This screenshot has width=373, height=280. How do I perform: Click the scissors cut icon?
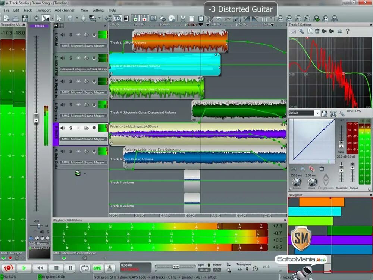tap(183, 18)
